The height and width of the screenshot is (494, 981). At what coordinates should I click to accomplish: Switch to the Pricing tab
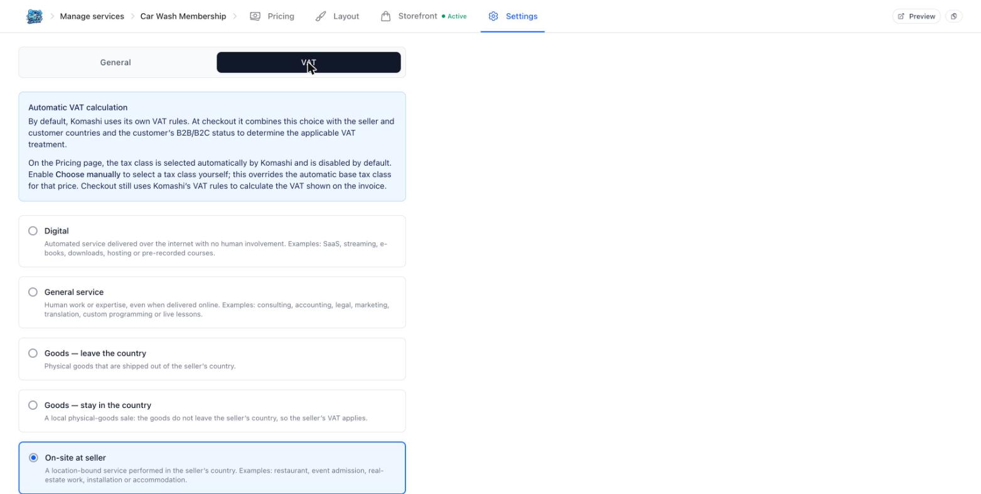pos(272,16)
